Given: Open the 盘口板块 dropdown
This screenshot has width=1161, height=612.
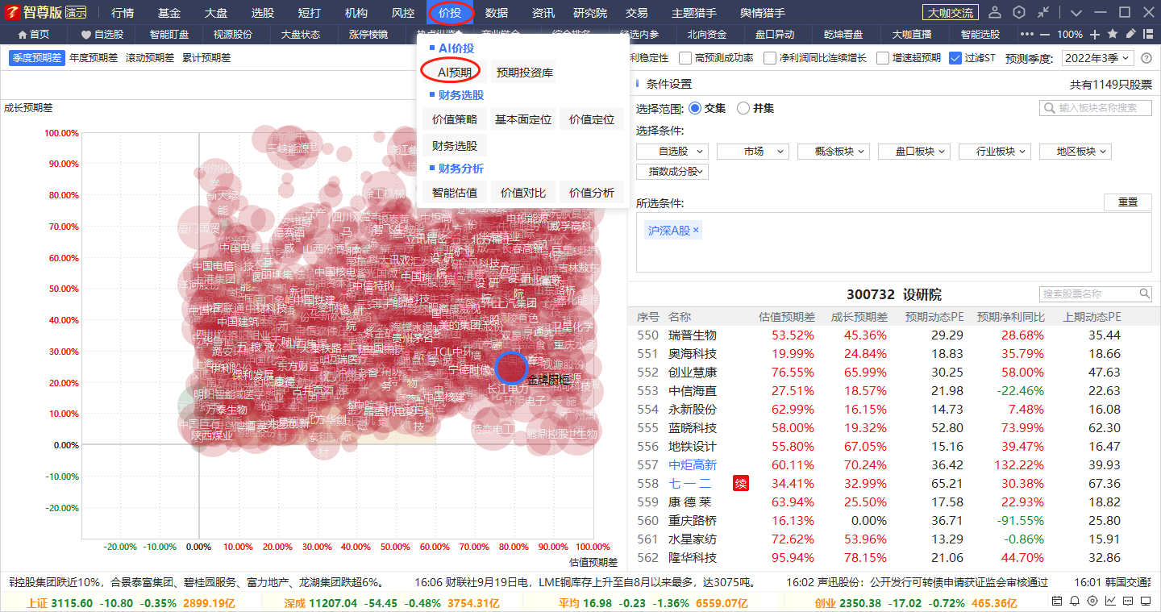Looking at the screenshot, I should (x=914, y=152).
